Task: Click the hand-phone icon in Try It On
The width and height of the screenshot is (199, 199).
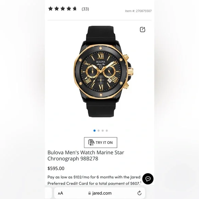Action: tap(91, 142)
